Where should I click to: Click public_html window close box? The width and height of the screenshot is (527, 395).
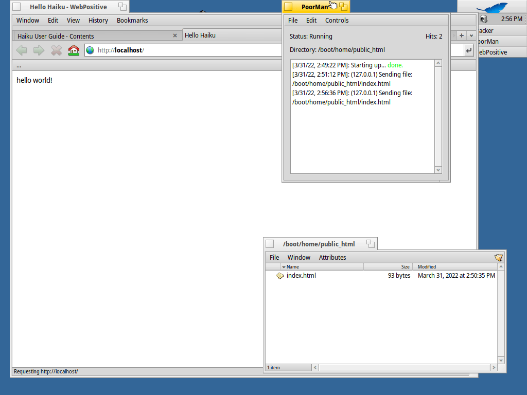click(x=270, y=244)
